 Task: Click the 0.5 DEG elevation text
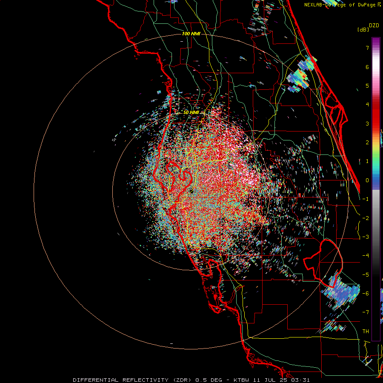pos(209,380)
